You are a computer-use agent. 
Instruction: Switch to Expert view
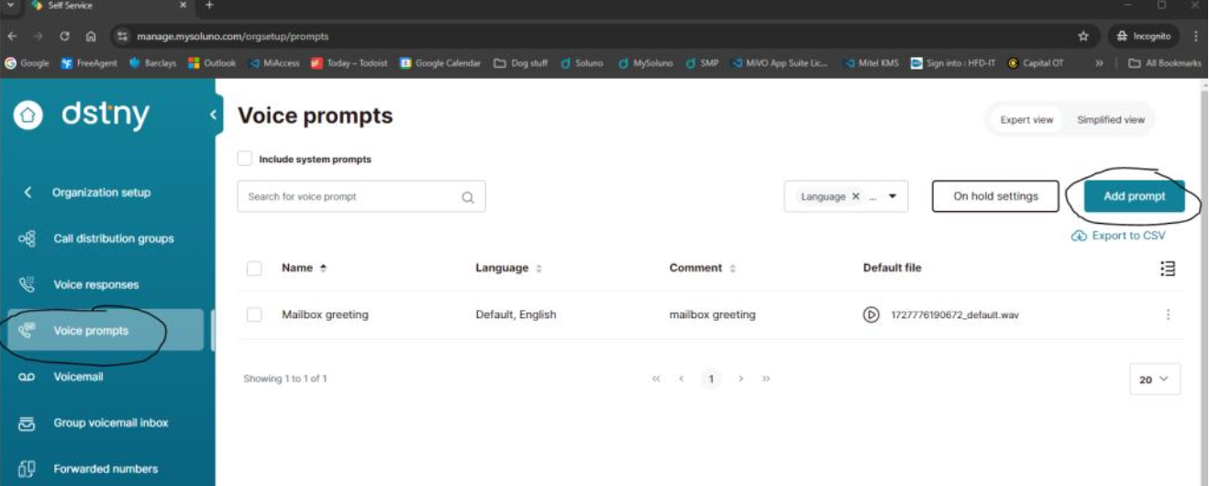pos(1026,119)
